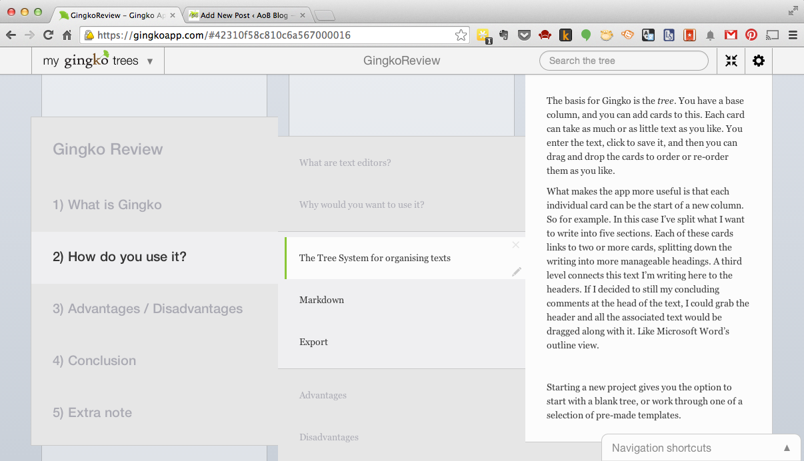The width and height of the screenshot is (804, 461).
Task: Click the Chromecast extension icon
Action: (771, 34)
